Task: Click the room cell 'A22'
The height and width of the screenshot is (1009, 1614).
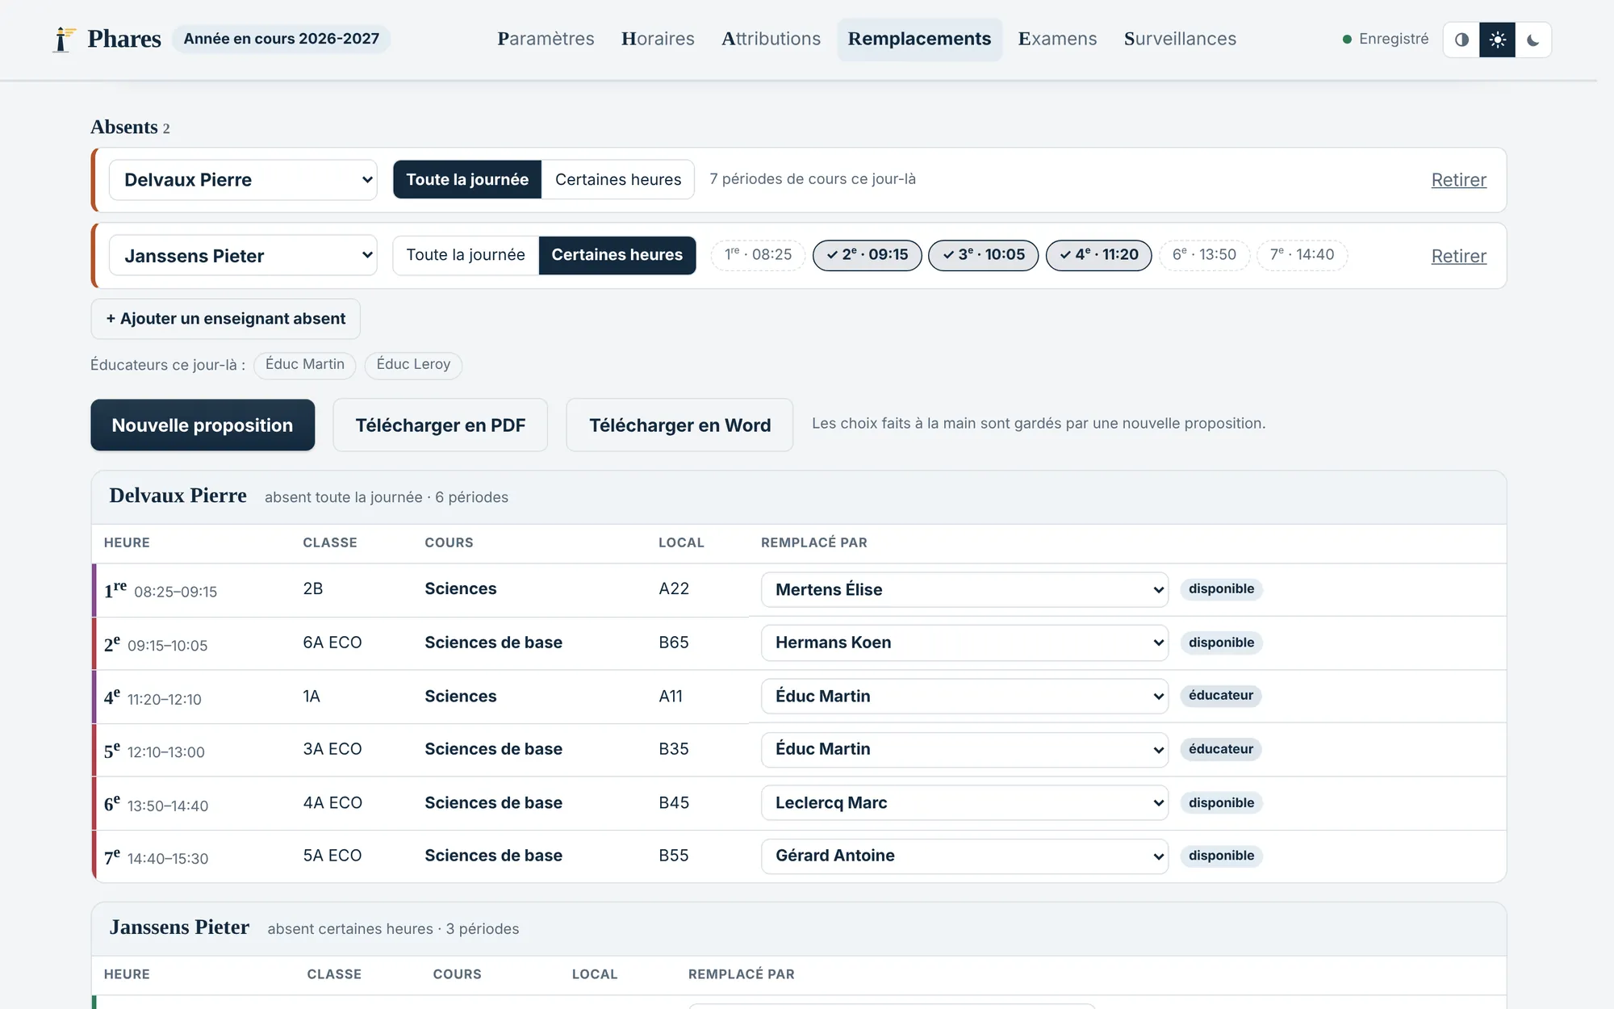Action: 674,589
